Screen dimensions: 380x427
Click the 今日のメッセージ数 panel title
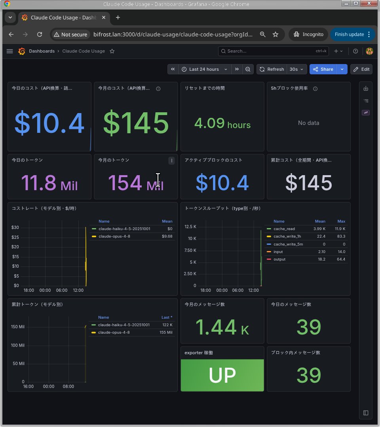pyautogui.click(x=291, y=304)
